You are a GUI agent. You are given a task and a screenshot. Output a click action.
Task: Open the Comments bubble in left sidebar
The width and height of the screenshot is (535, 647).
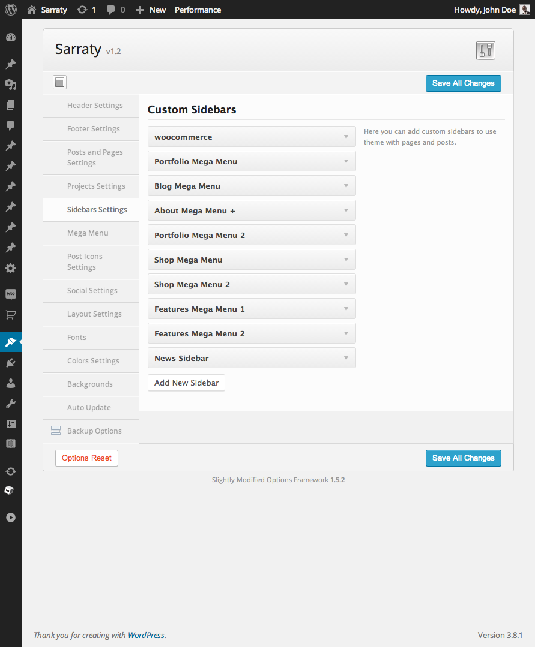pos(10,125)
